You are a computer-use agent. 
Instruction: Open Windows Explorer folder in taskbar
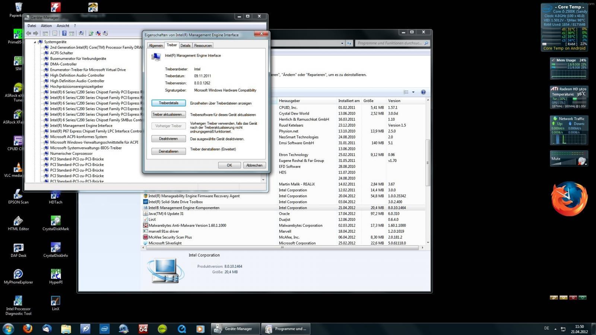66,329
